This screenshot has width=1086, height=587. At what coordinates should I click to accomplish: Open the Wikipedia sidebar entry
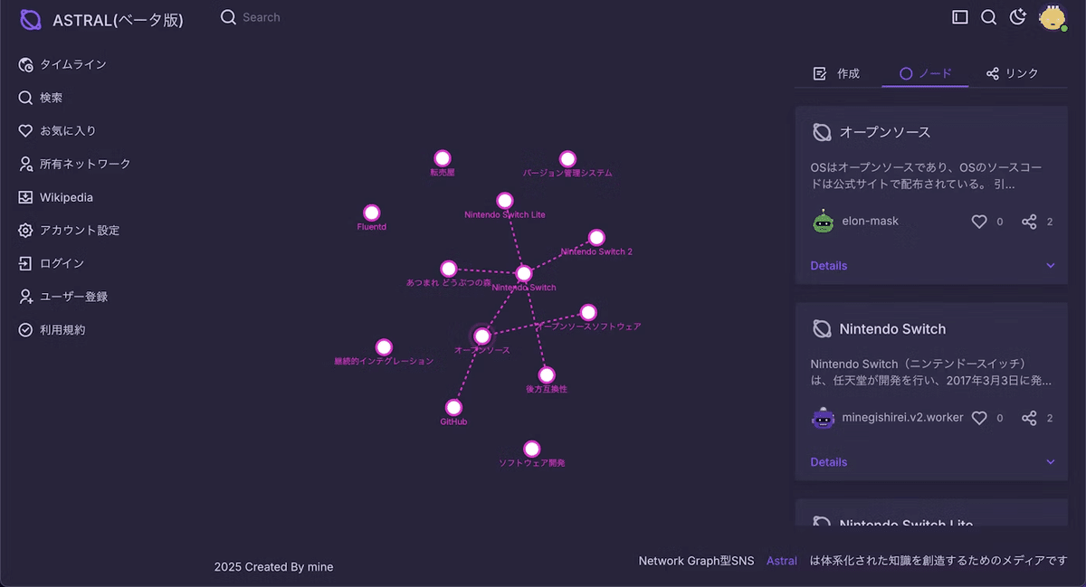click(55, 197)
